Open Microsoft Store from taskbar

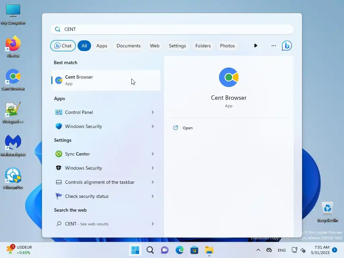pyautogui.click(x=194, y=250)
